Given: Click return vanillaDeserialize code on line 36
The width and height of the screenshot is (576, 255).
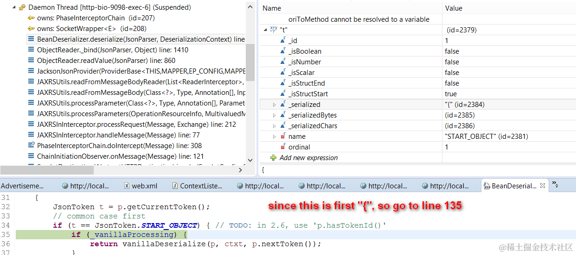Looking at the screenshot, I should (x=205, y=244).
